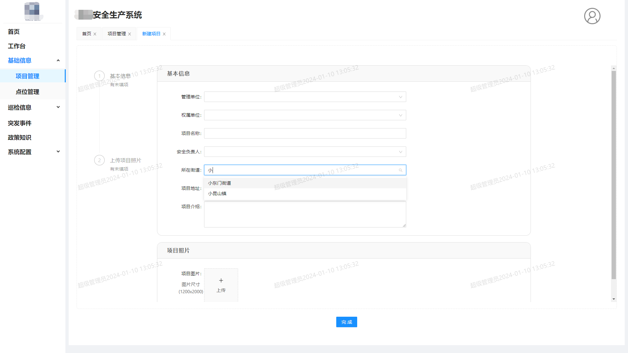Click the plus upload icon for 项目图片
This screenshot has width=628, height=353.
[221, 280]
